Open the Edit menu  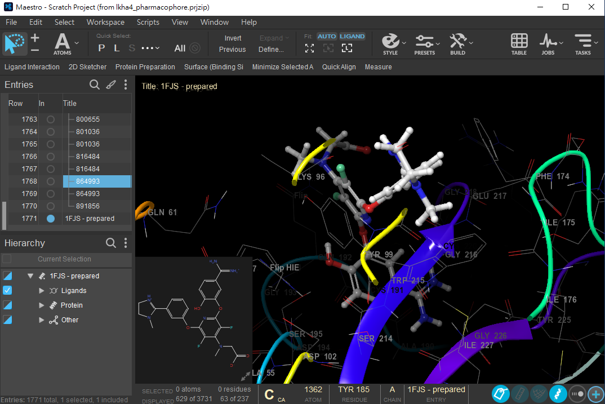click(x=35, y=22)
